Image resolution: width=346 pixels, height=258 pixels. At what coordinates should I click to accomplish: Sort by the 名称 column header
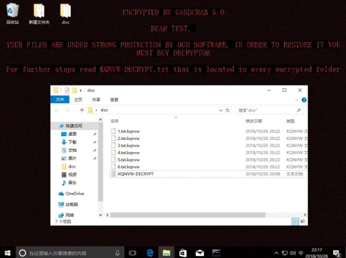click(x=115, y=121)
